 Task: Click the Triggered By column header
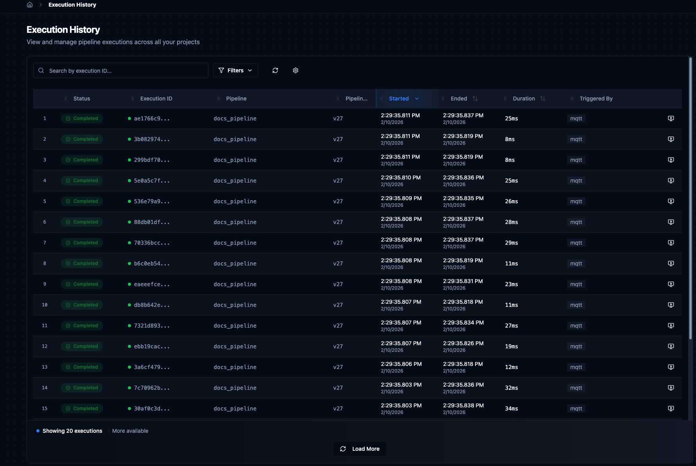point(596,99)
